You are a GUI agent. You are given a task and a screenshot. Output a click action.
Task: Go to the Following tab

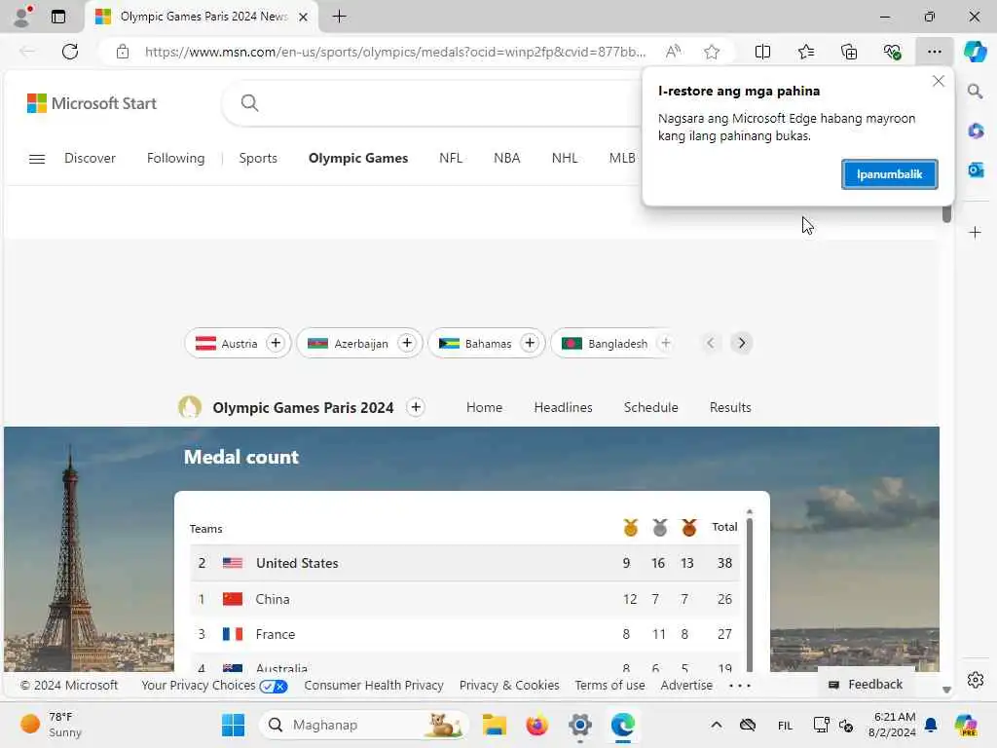[x=175, y=158]
